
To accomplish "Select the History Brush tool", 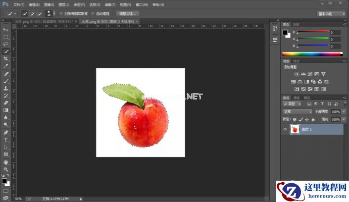I will coord(6,96).
